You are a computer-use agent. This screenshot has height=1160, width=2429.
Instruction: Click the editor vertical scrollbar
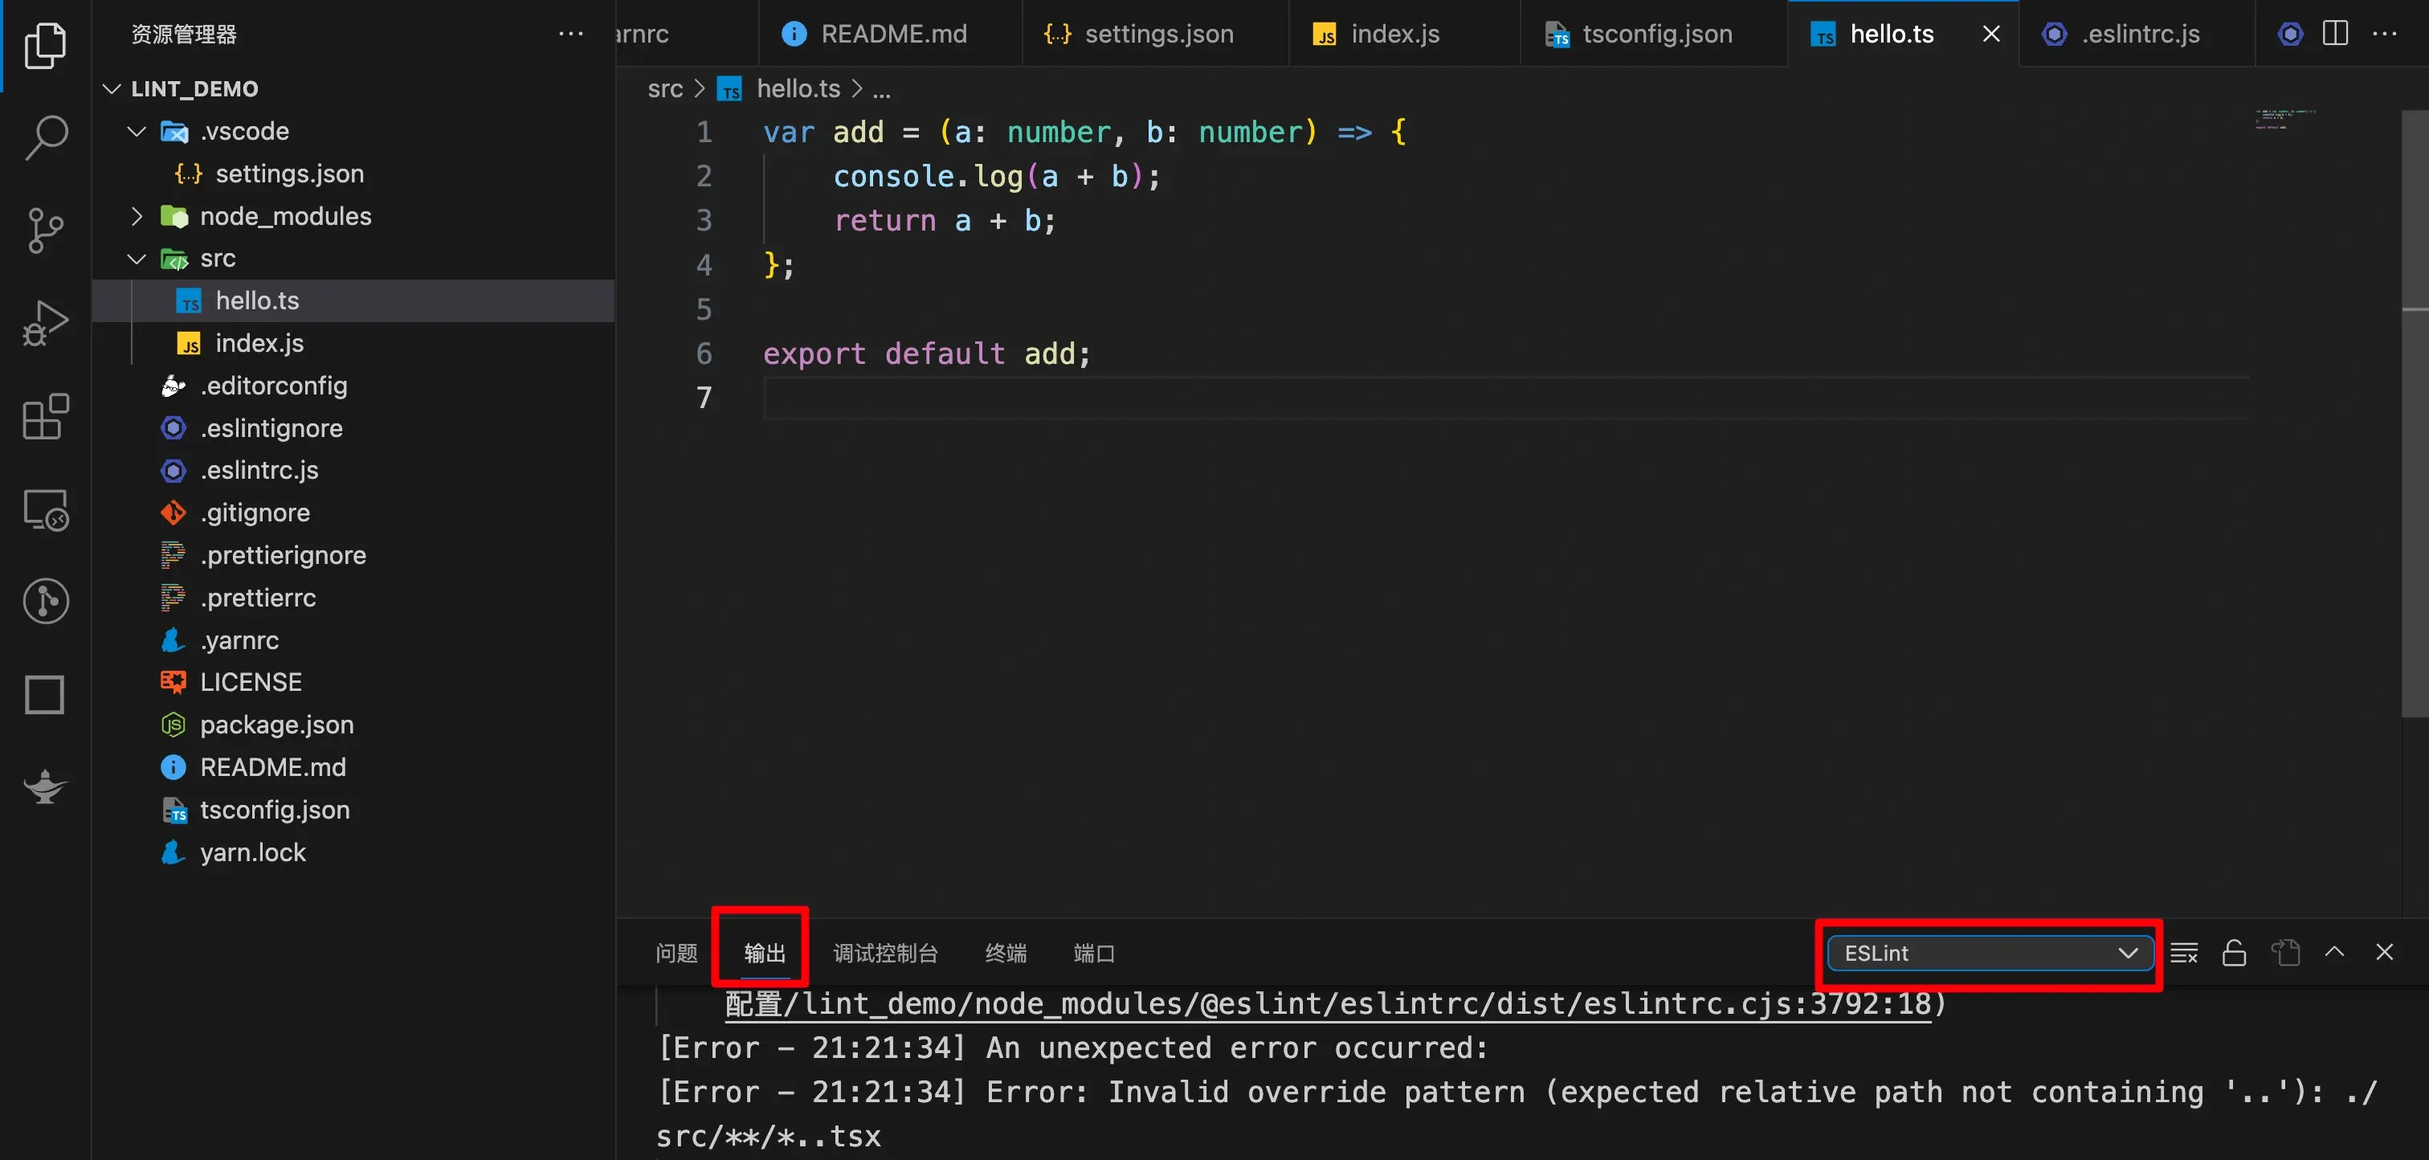(2414, 415)
